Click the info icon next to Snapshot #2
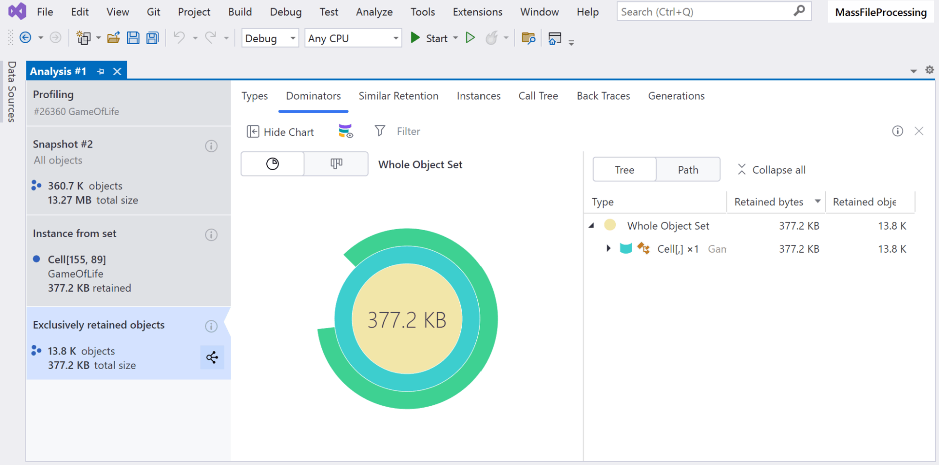Image resolution: width=939 pixels, height=465 pixels. click(211, 146)
